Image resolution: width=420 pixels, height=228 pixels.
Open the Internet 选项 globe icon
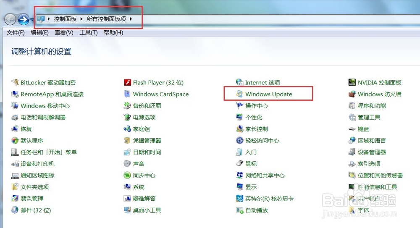(x=239, y=82)
